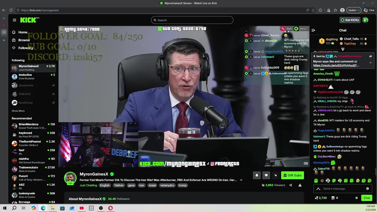Expand the stream title description chevron
The width and height of the screenshot is (377, 212).
(x=241, y=180)
